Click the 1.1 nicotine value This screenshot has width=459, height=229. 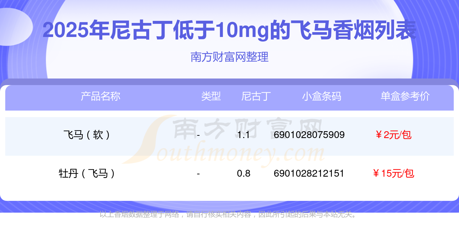coord(244,135)
